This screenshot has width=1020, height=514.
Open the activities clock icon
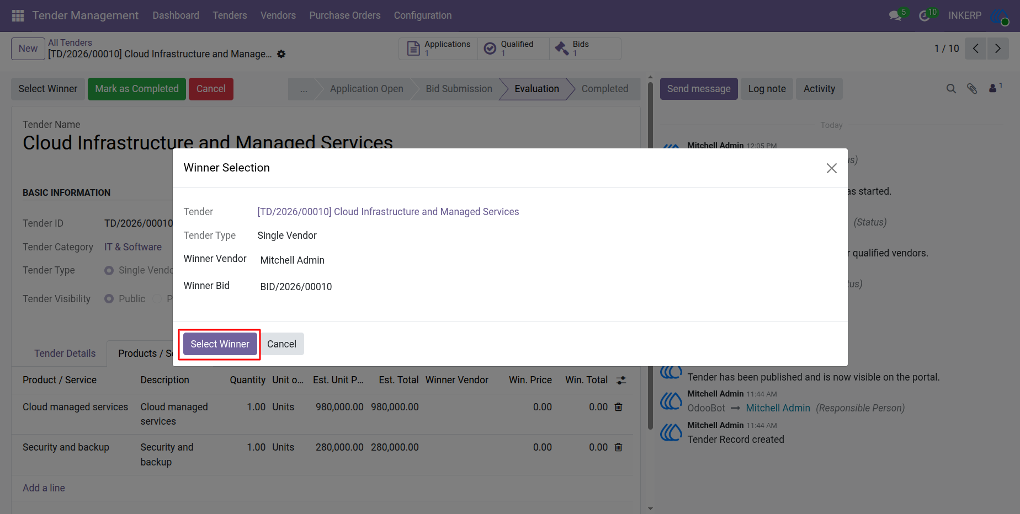[x=925, y=15]
